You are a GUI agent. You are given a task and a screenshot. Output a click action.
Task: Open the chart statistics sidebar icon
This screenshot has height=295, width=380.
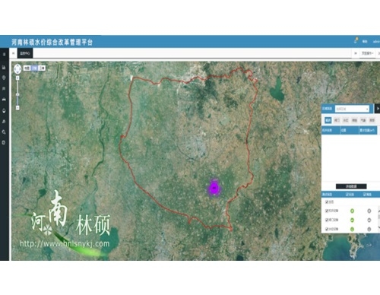tap(4, 68)
